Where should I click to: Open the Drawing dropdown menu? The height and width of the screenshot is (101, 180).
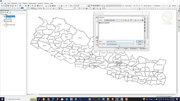point(40,8)
